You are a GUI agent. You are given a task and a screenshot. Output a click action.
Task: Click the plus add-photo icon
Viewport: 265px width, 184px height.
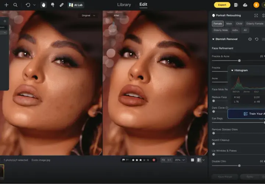click(x=6, y=5)
